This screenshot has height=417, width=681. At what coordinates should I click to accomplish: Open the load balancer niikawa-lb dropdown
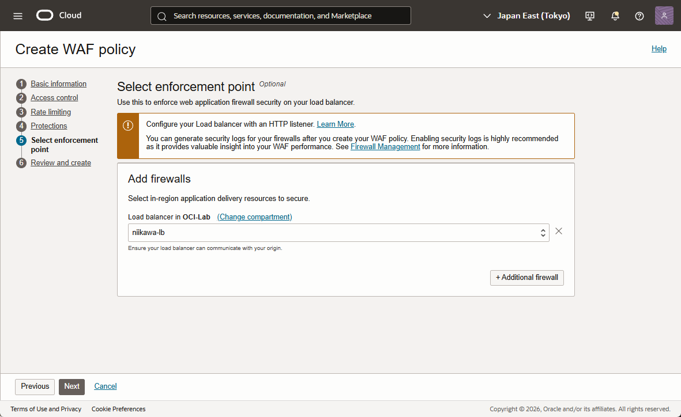338,233
